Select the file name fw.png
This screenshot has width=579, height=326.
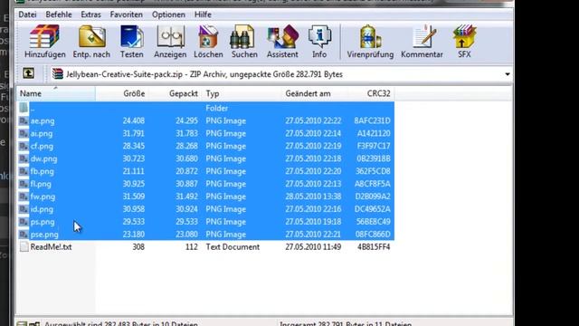click(43, 197)
